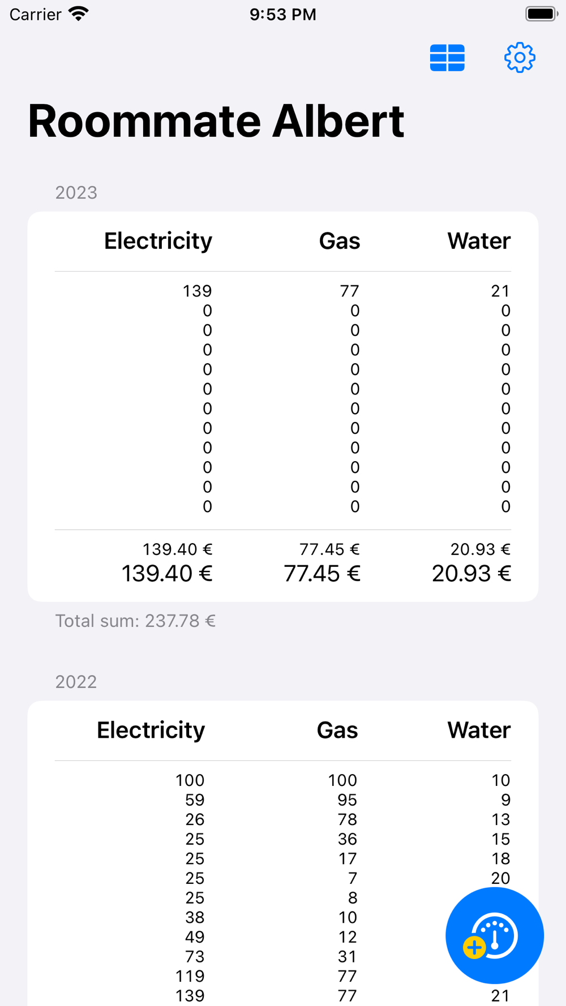Tap the Total sum 237.78 € text
This screenshot has height=1006, width=566.
135,621
